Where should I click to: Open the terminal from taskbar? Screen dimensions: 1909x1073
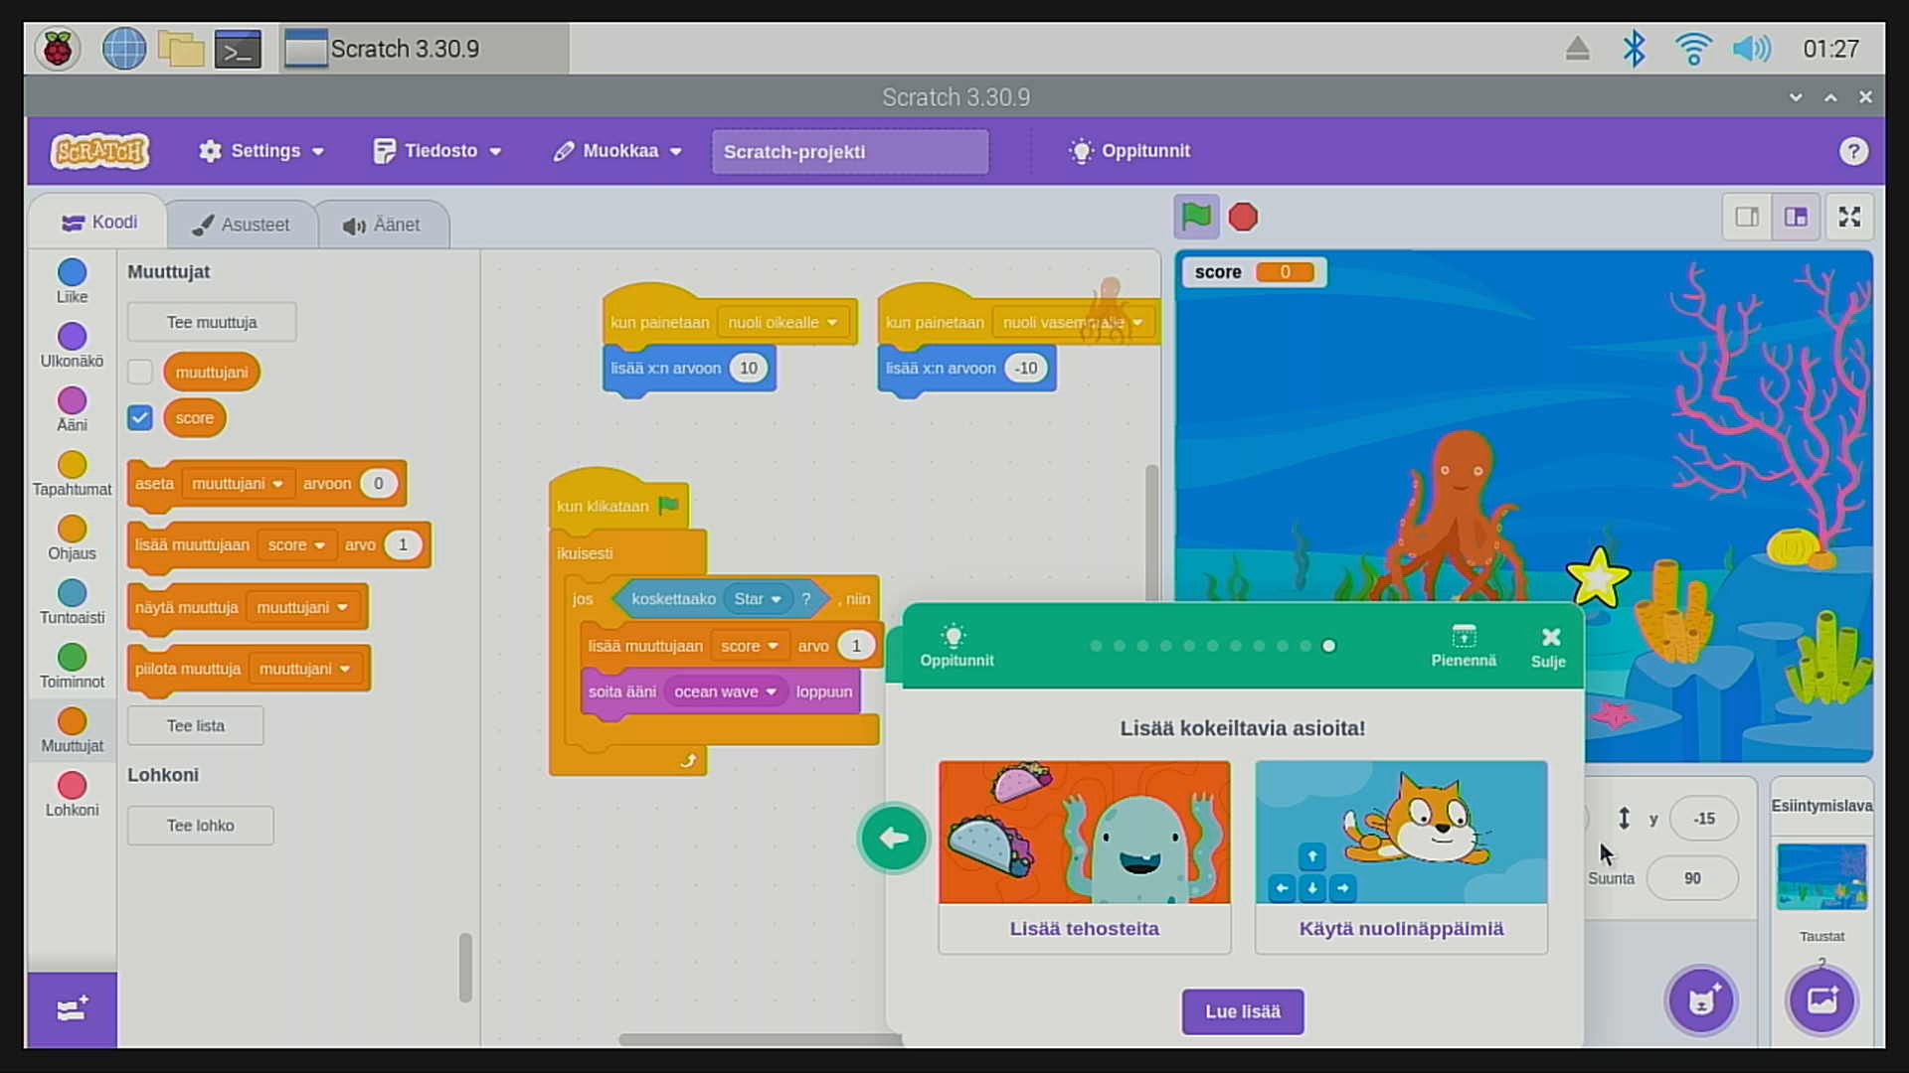coord(239,49)
